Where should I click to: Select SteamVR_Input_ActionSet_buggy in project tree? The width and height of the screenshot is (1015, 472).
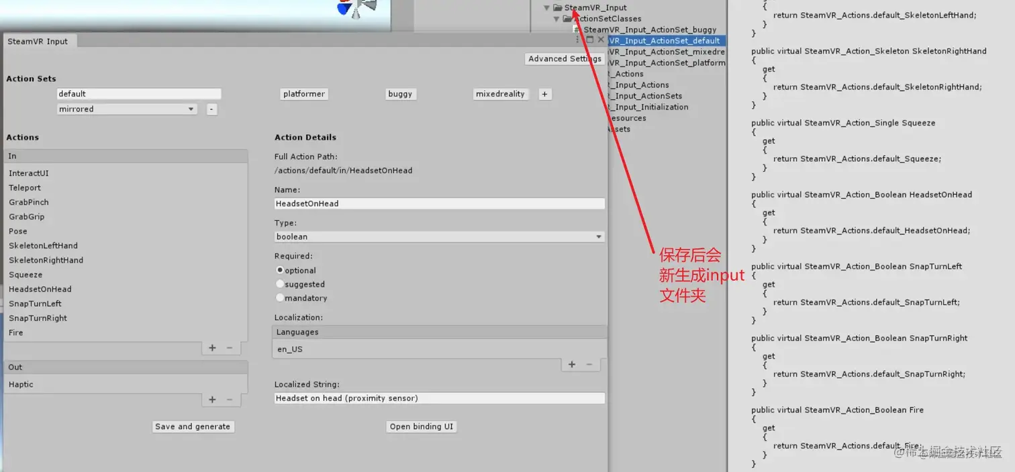[x=650, y=30]
